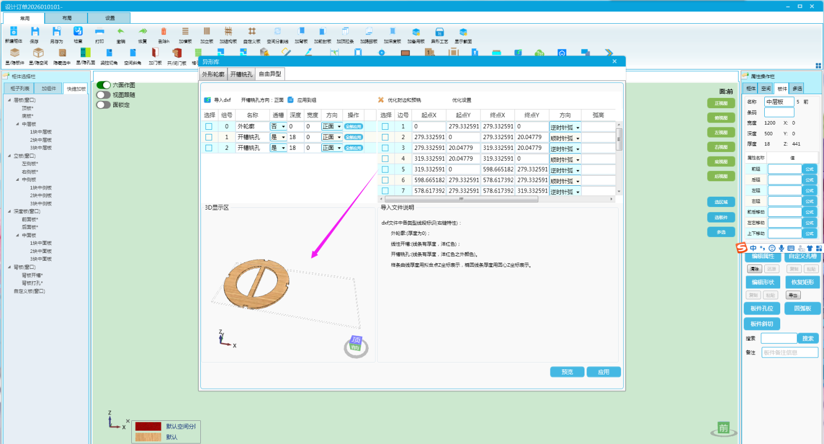824x444 pixels.
Task: Add door panel with 加门板 icon
Action: (155, 53)
